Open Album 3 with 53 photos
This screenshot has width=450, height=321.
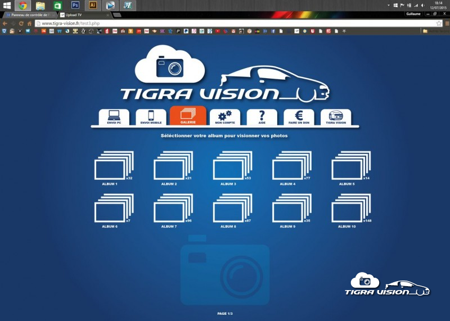(232, 166)
